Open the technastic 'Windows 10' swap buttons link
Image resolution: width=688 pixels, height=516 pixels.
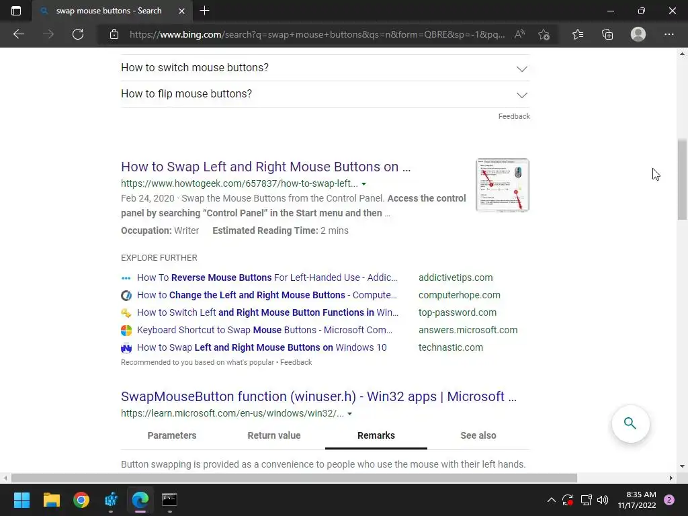[262, 347]
